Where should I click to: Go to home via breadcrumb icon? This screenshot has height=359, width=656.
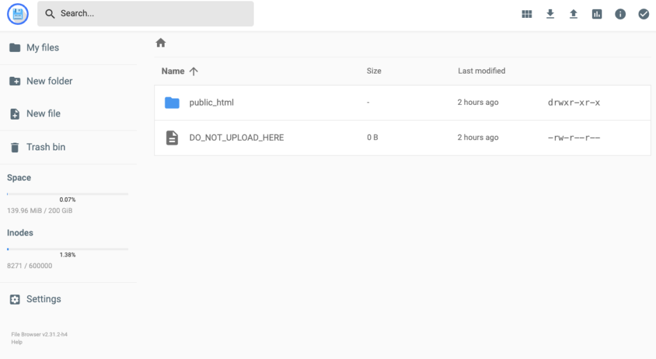click(161, 43)
